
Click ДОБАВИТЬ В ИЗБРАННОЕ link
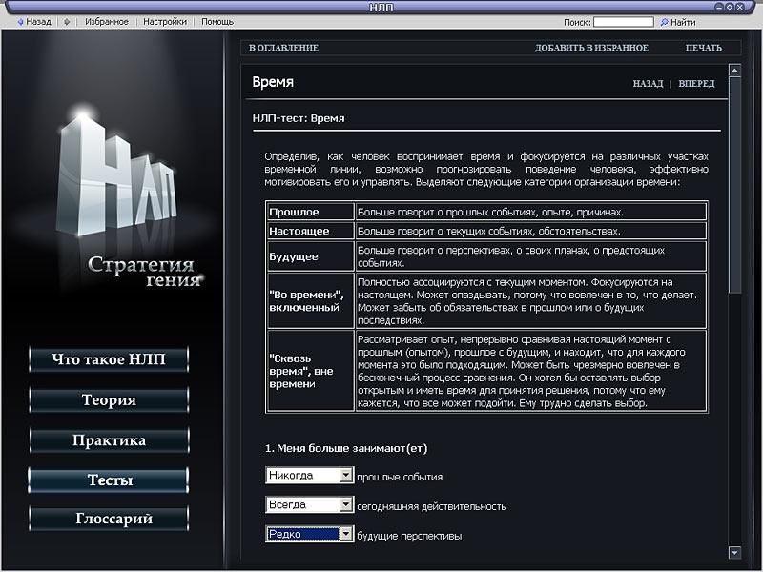pyautogui.click(x=591, y=48)
